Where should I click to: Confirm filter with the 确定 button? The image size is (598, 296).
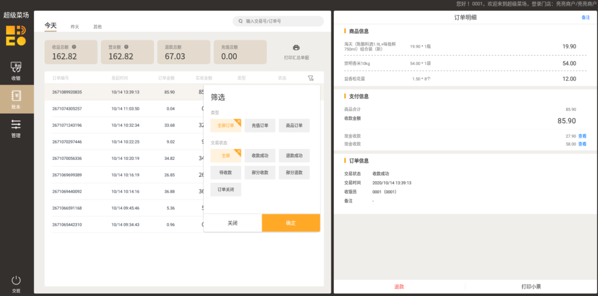[291, 223]
